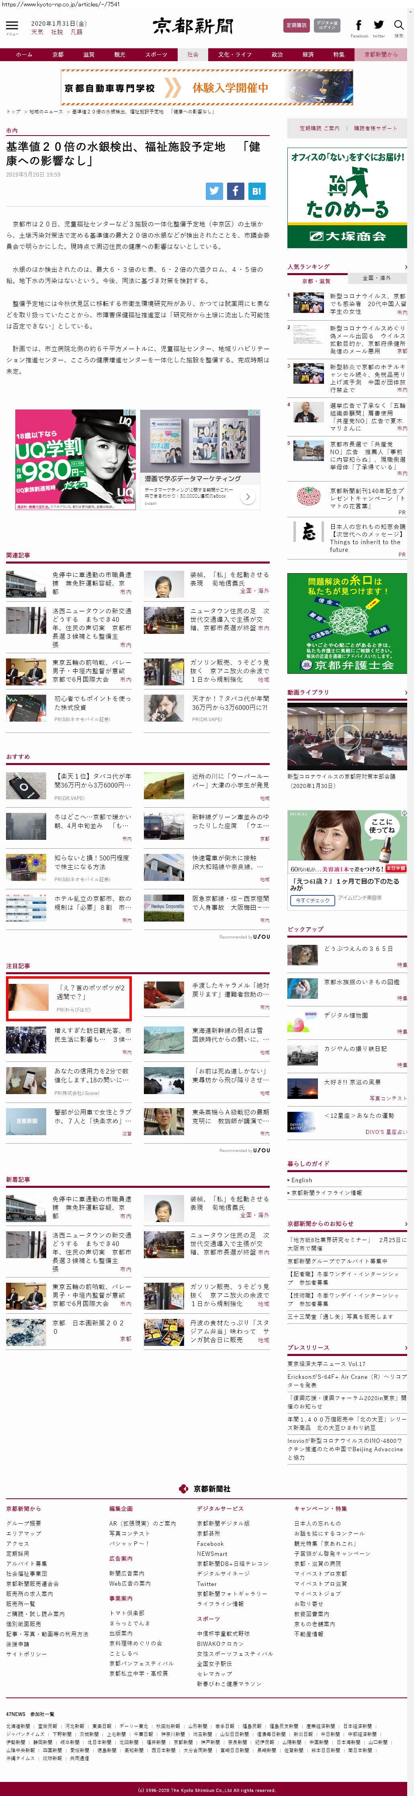Expand the 人気ランキング section arrow

tap(405, 267)
